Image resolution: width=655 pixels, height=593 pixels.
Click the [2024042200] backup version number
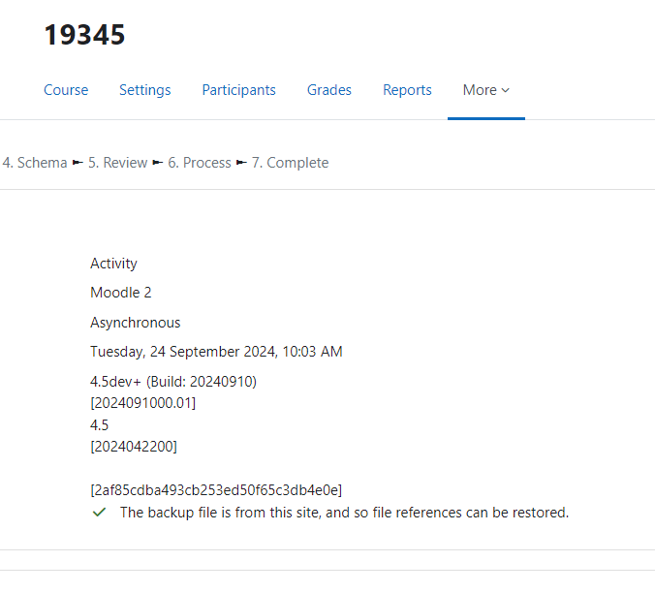point(134,447)
